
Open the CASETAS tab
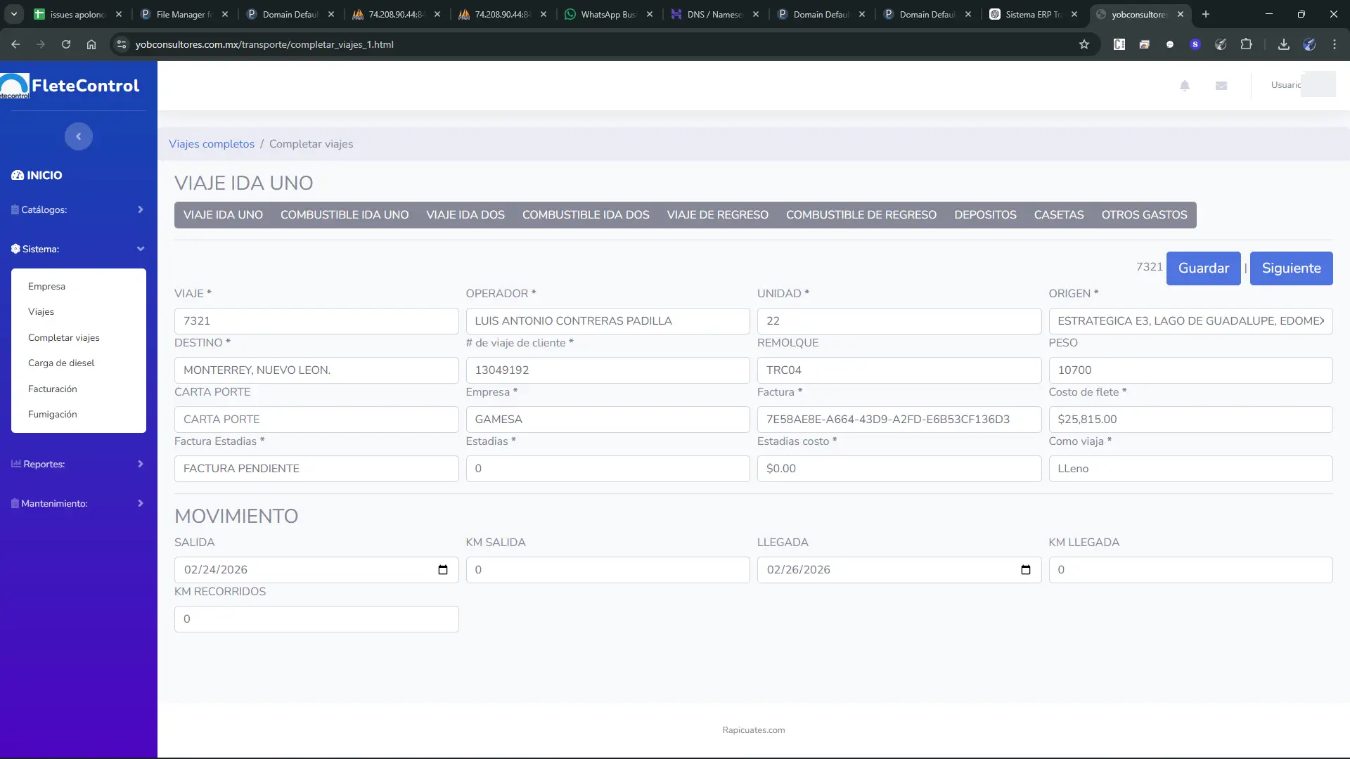(1058, 215)
